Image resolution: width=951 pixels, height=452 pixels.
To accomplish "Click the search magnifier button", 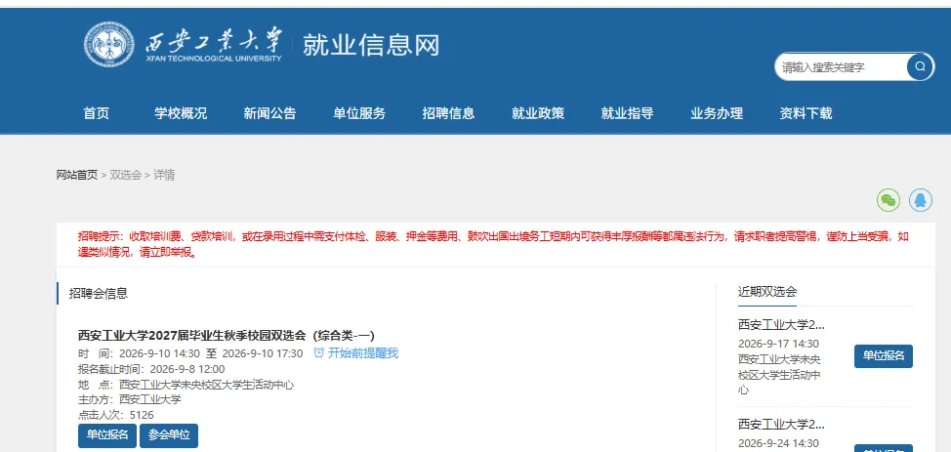I will click(920, 66).
